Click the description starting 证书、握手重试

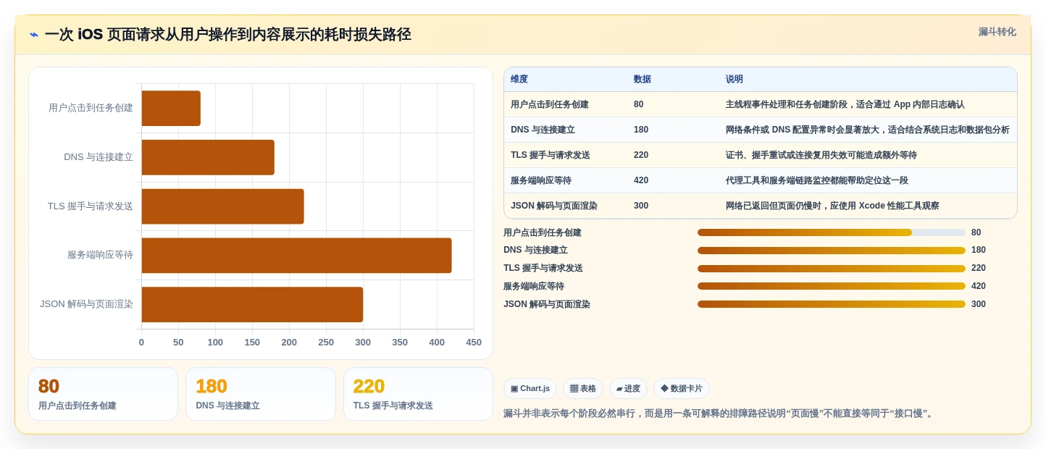coord(821,155)
